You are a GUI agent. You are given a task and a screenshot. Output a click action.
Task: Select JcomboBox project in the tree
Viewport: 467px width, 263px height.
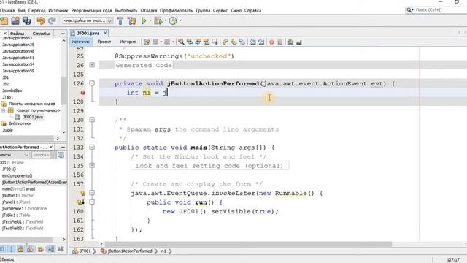[12, 91]
